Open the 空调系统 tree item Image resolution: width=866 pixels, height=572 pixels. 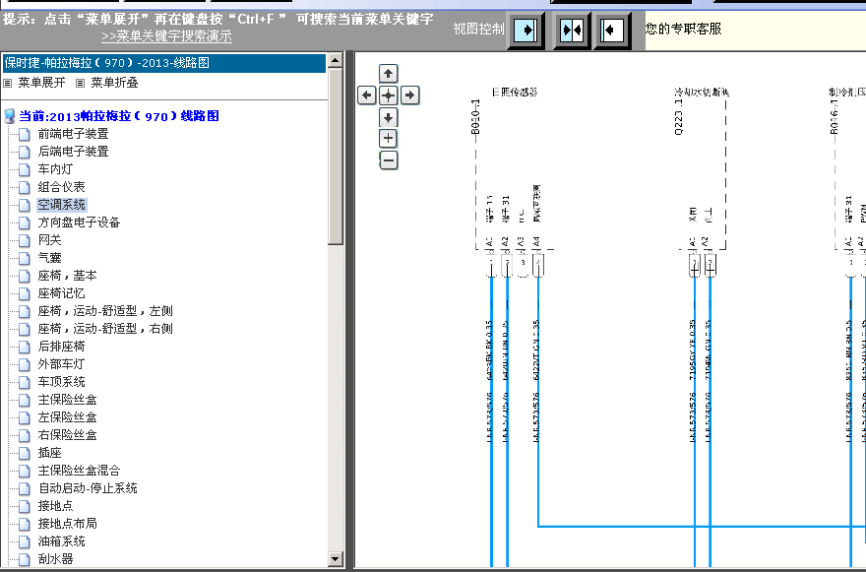pos(61,205)
